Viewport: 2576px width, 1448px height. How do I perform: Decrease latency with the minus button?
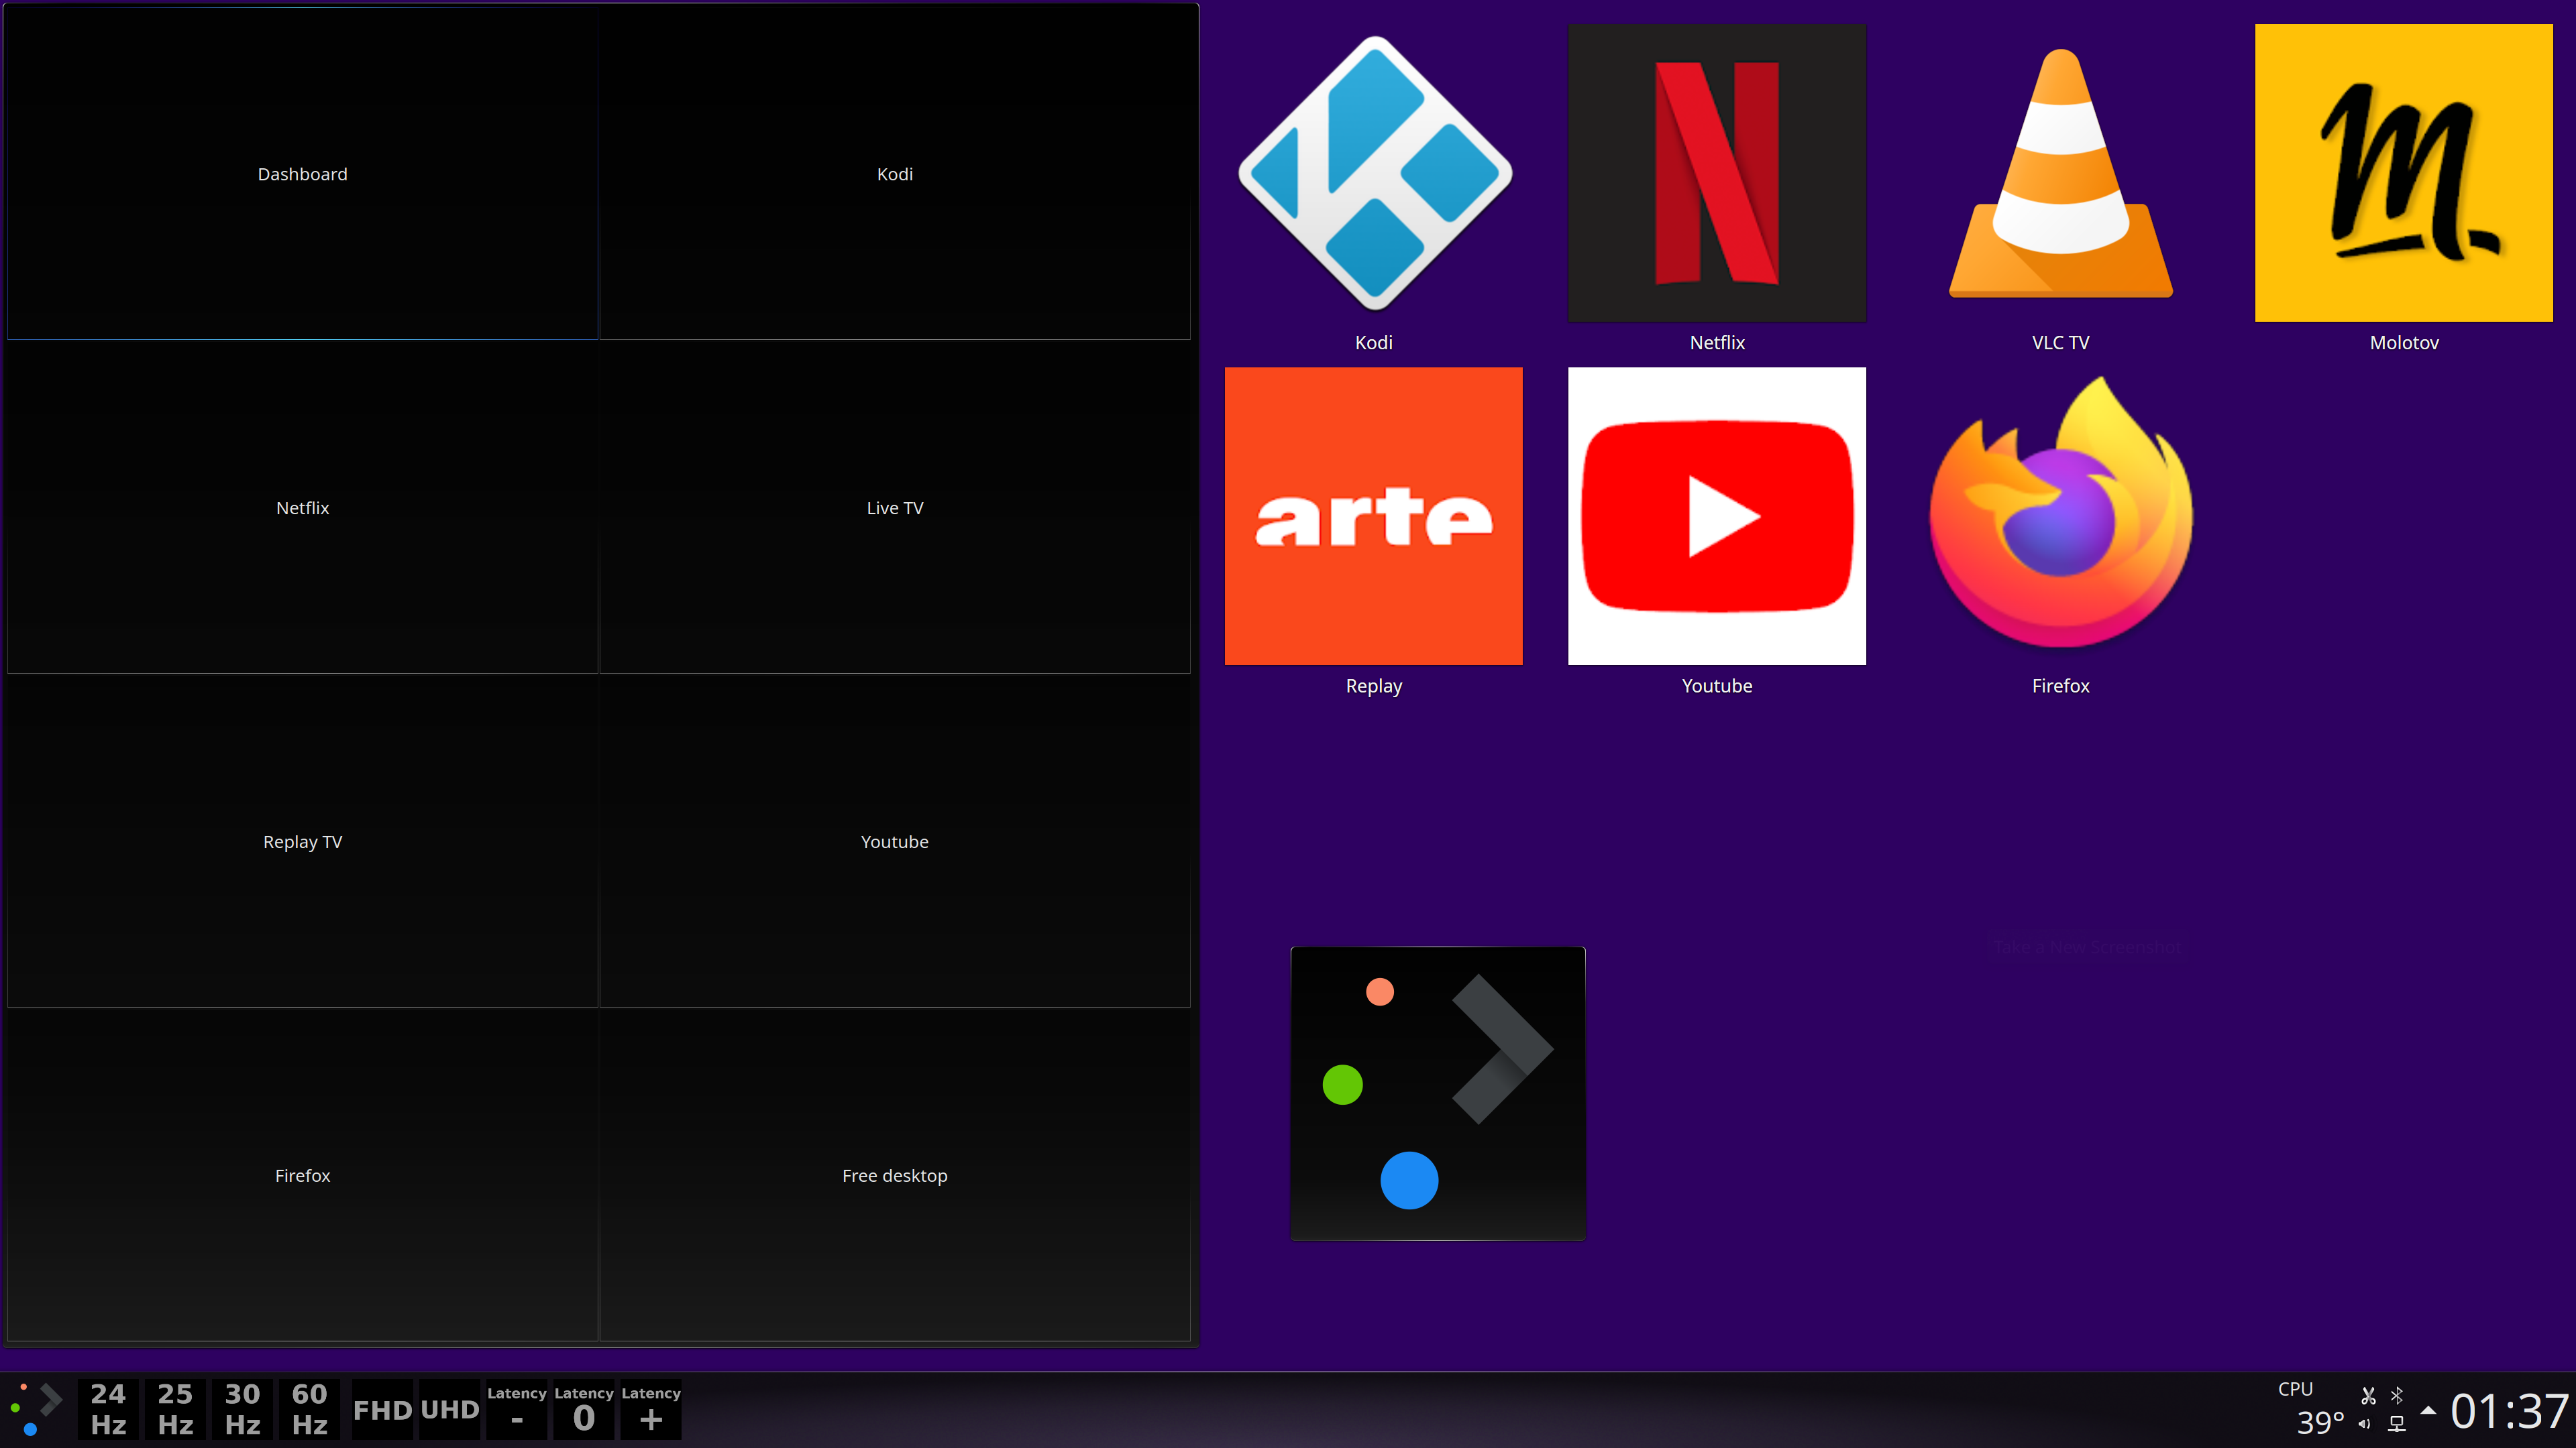(517, 1409)
